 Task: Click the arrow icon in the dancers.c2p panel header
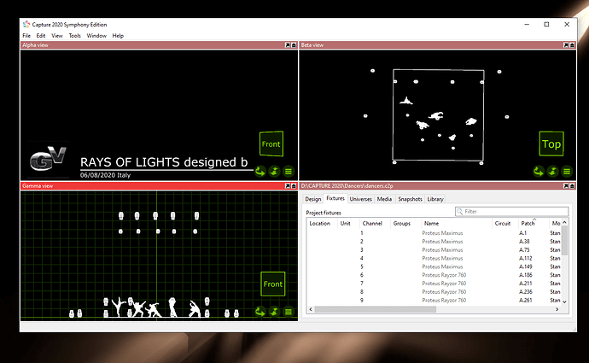(566, 186)
